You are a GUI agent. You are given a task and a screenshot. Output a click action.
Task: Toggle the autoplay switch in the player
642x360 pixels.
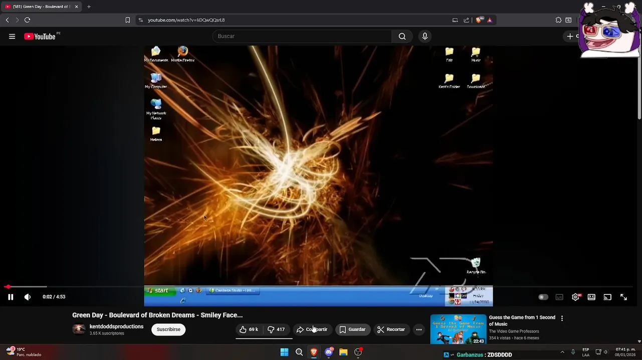(x=542, y=297)
